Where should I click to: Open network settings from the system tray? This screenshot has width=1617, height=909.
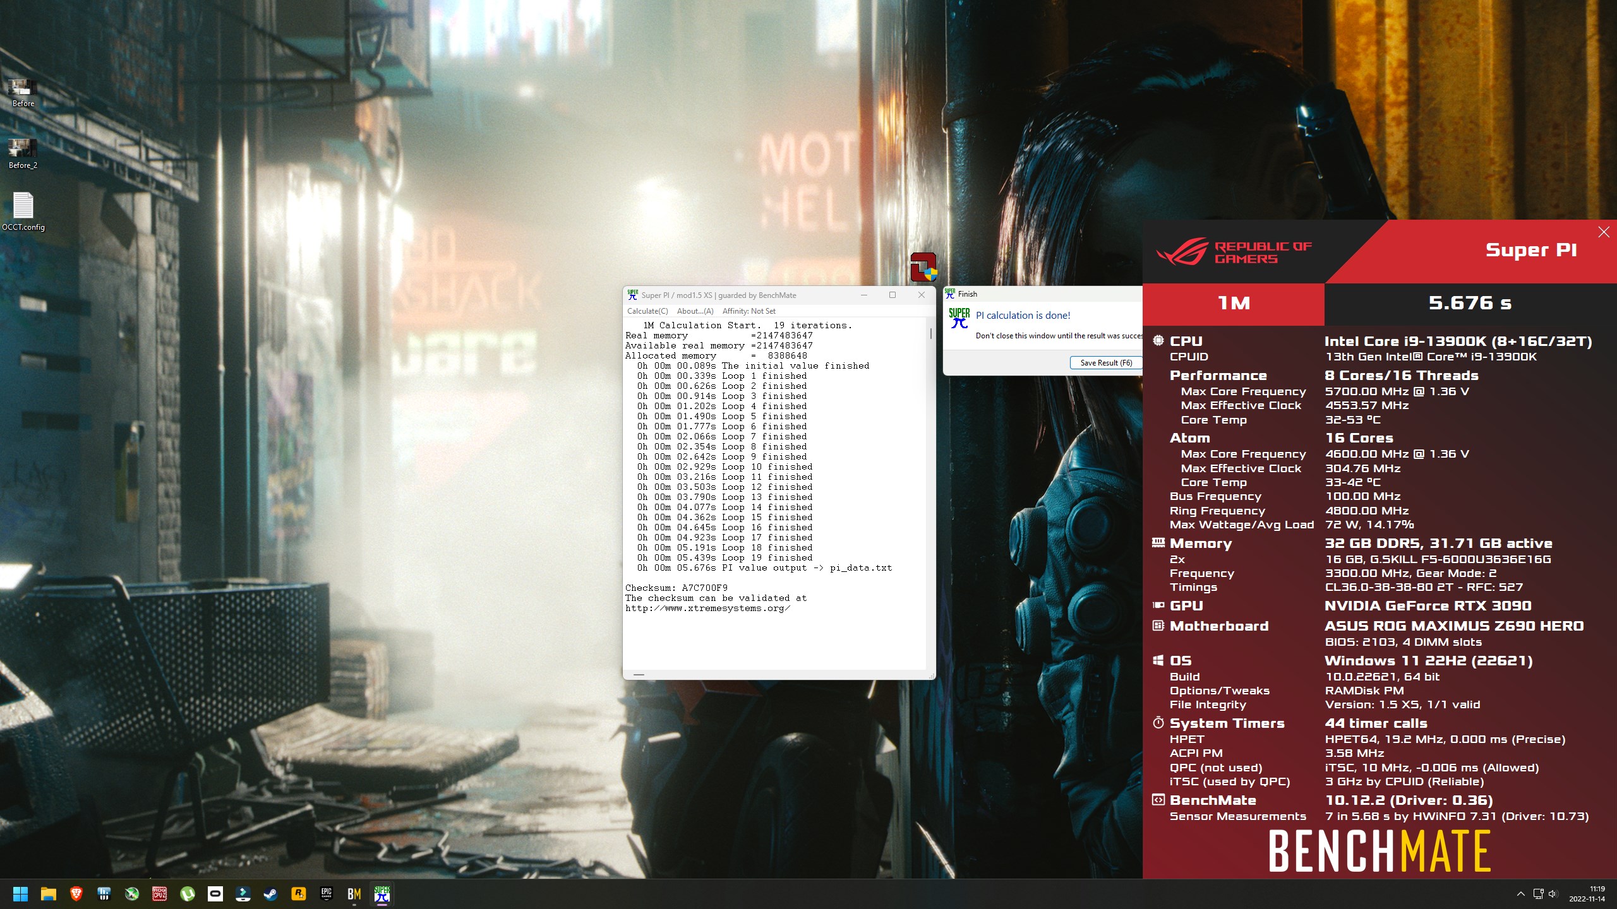(x=1539, y=894)
